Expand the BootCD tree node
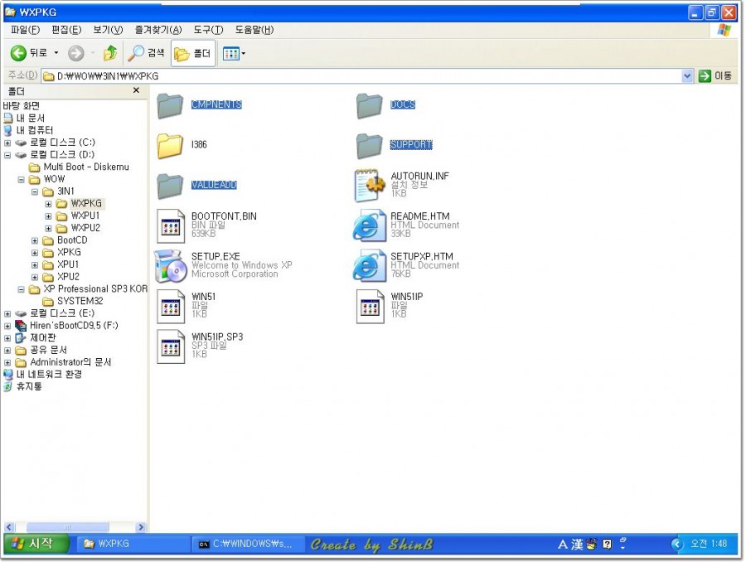Screen dimensions: 746x562 coord(34,240)
